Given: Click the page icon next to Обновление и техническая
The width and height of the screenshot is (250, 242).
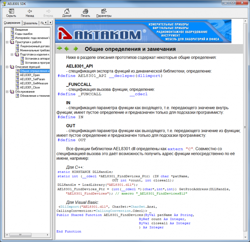Looking at the screenshot, I should (x=17, y=96).
